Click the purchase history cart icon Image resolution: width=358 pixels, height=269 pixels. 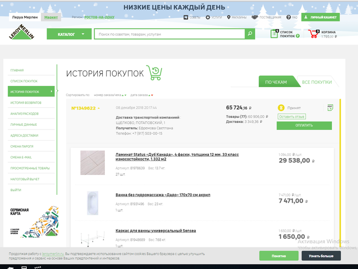coord(154,73)
